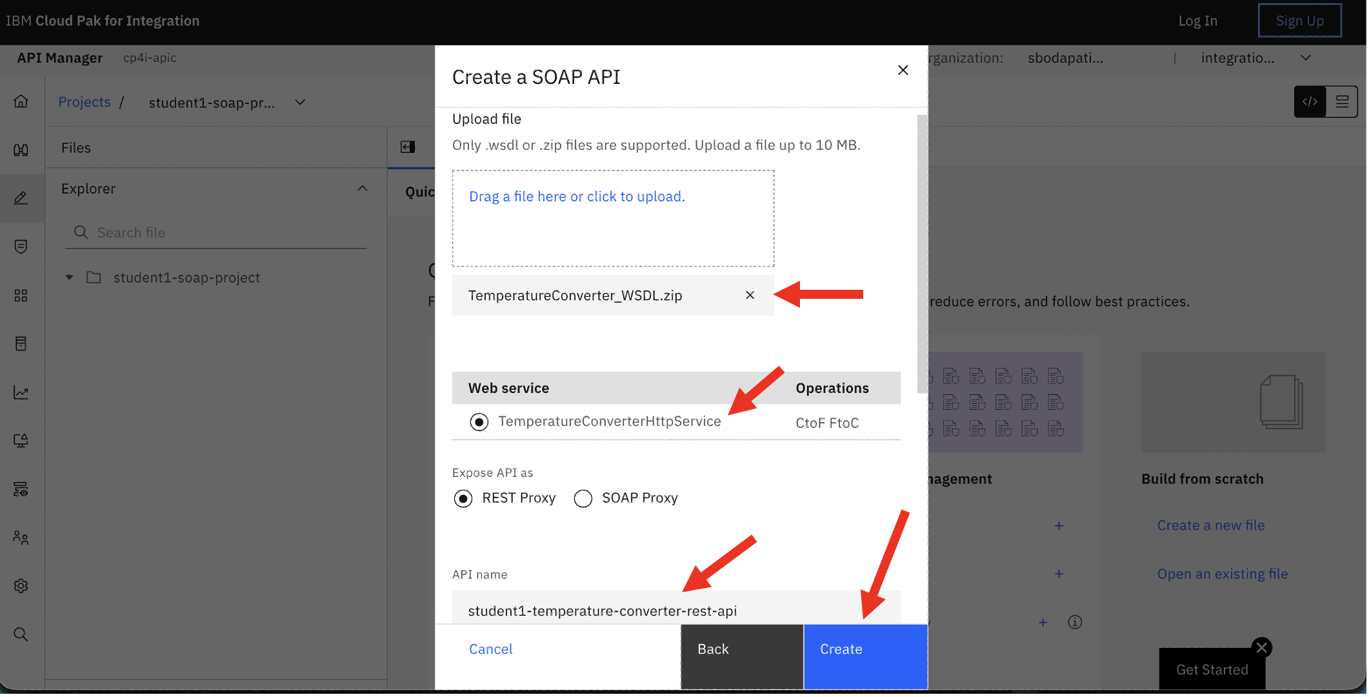Viewport: 1369px width, 697px height.
Task: Collapse the Explorer section chevron
Action: (x=363, y=189)
